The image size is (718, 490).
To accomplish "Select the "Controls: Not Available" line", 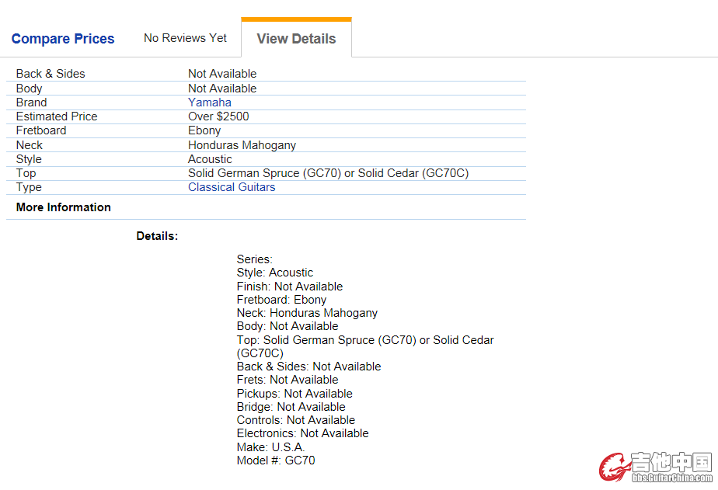I will (296, 420).
